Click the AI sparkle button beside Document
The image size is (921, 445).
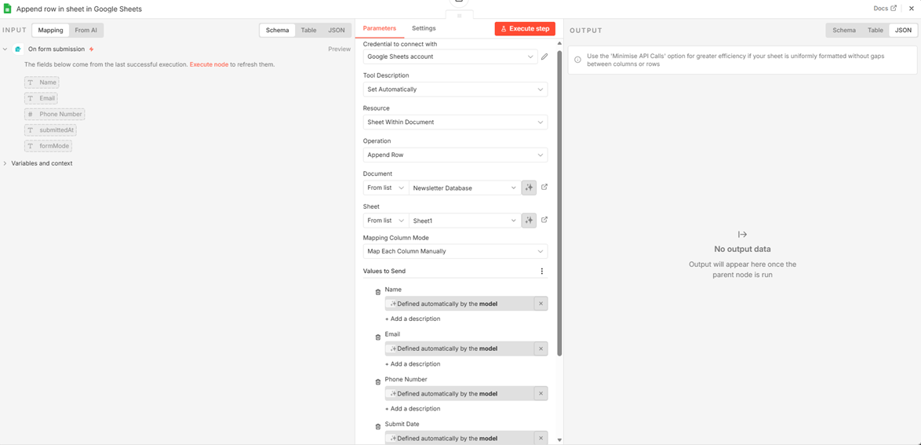tap(529, 188)
